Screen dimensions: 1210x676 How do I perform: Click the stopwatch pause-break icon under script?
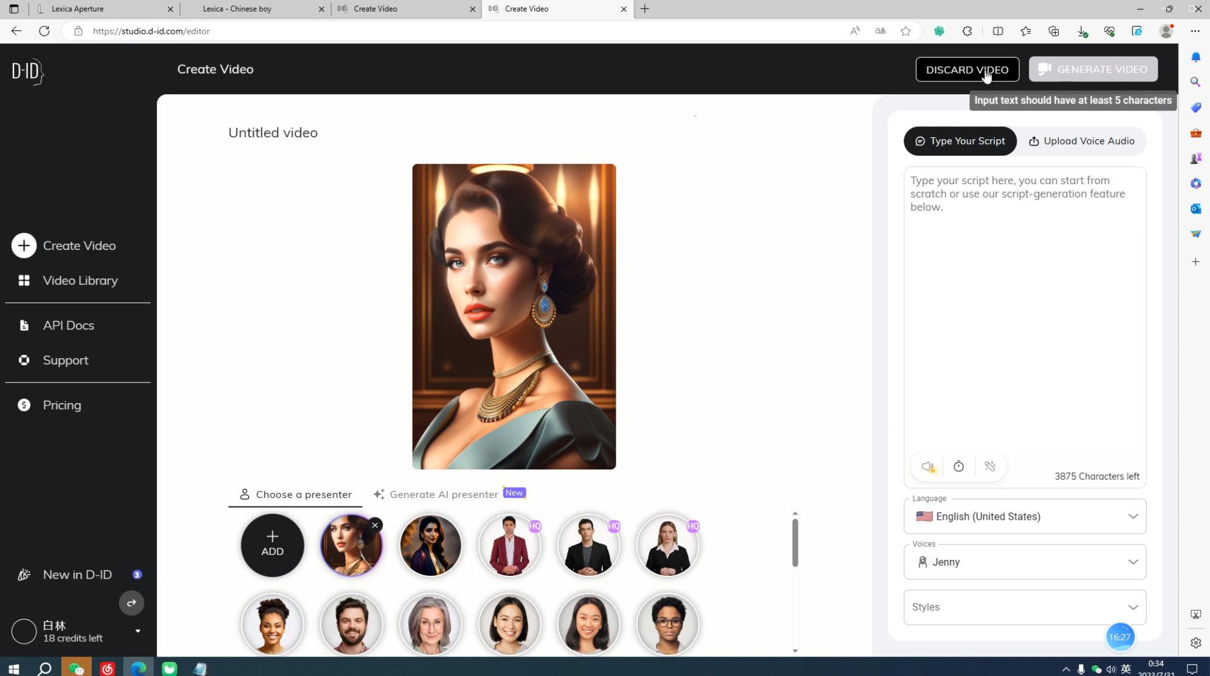click(x=958, y=466)
